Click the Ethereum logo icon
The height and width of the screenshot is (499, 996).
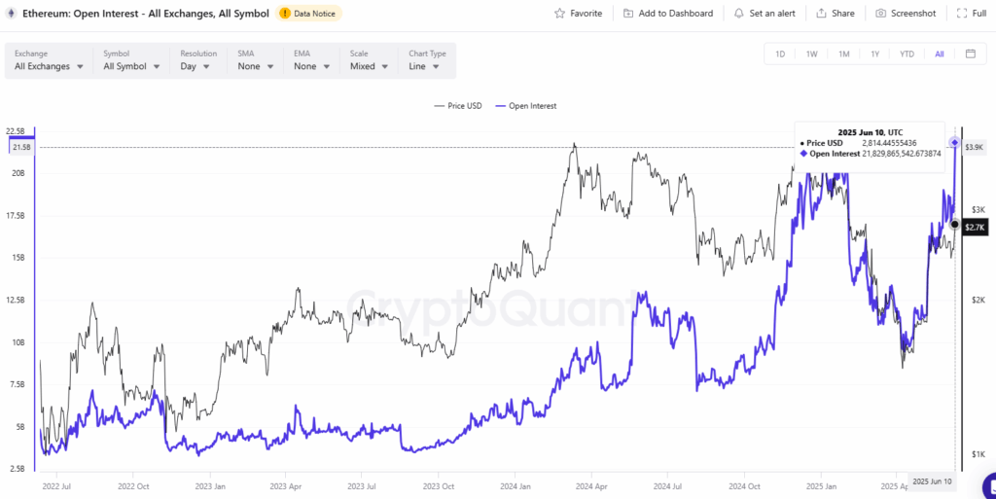click(11, 14)
